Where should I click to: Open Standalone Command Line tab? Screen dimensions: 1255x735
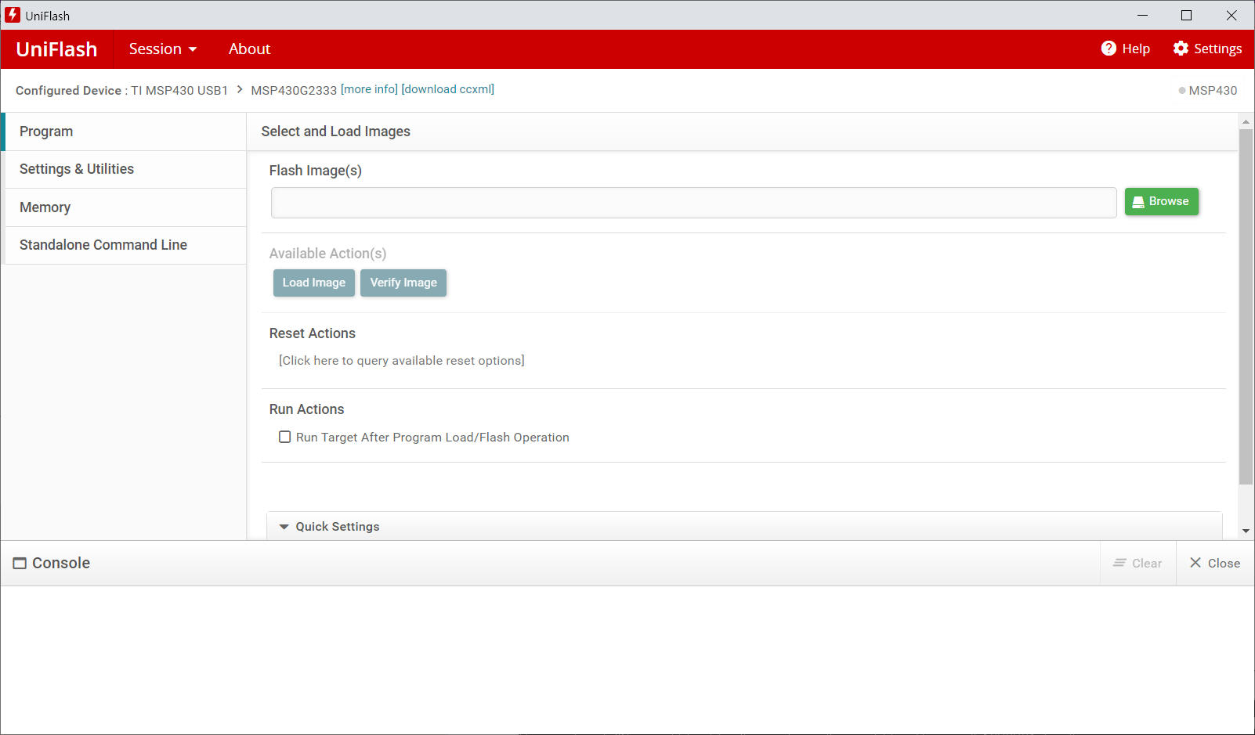point(125,245)
